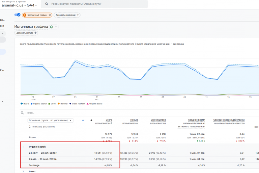
Task: Click the search field 'Рекомендуем поискать'
Action: 94,4
